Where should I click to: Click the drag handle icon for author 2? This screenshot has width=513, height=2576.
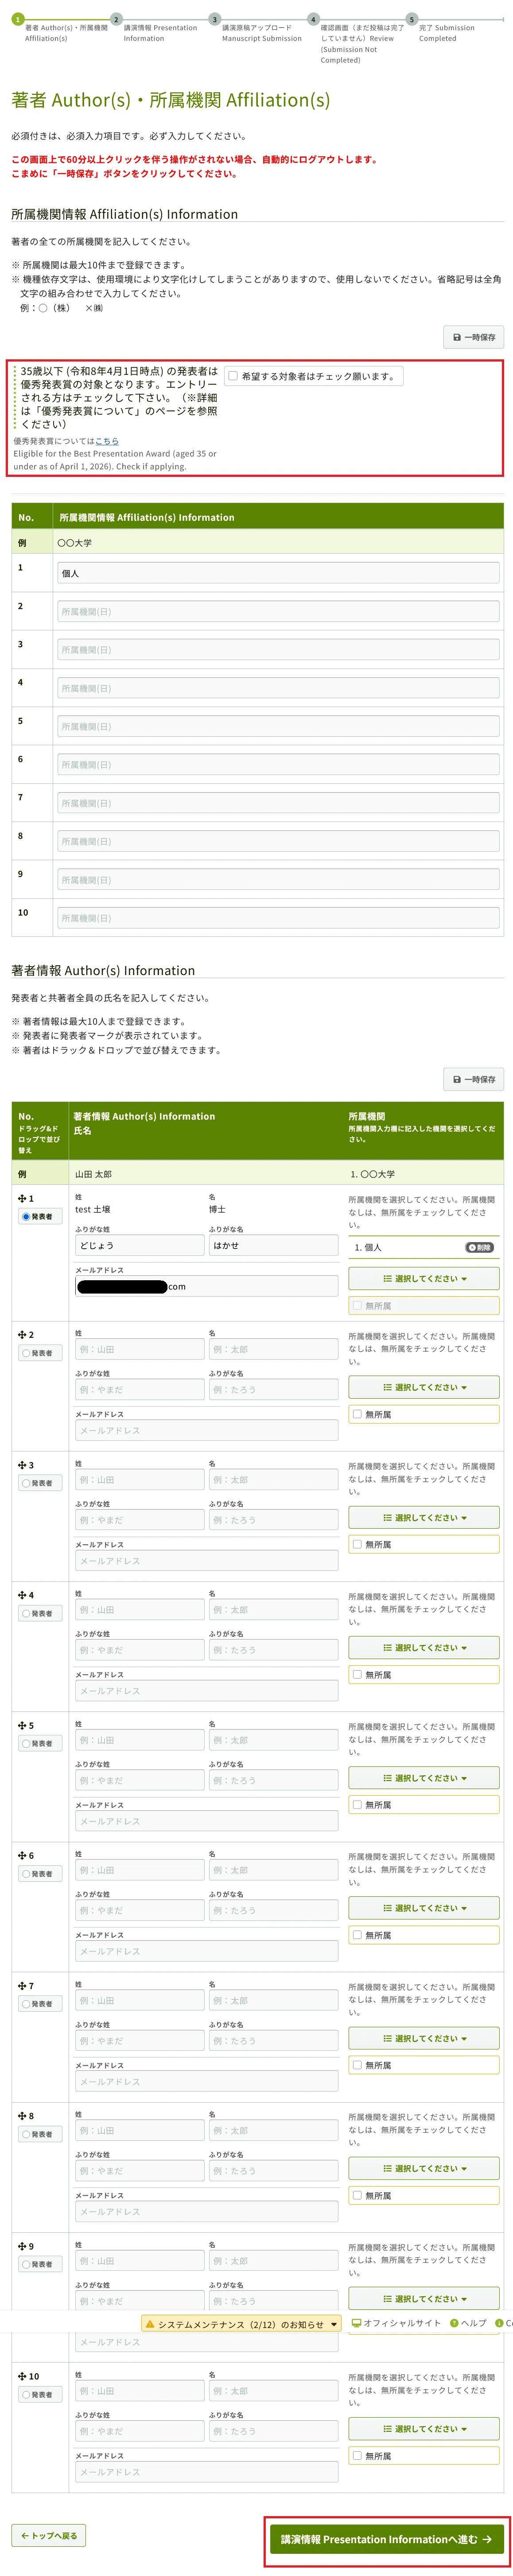[x=22, y=1335]
